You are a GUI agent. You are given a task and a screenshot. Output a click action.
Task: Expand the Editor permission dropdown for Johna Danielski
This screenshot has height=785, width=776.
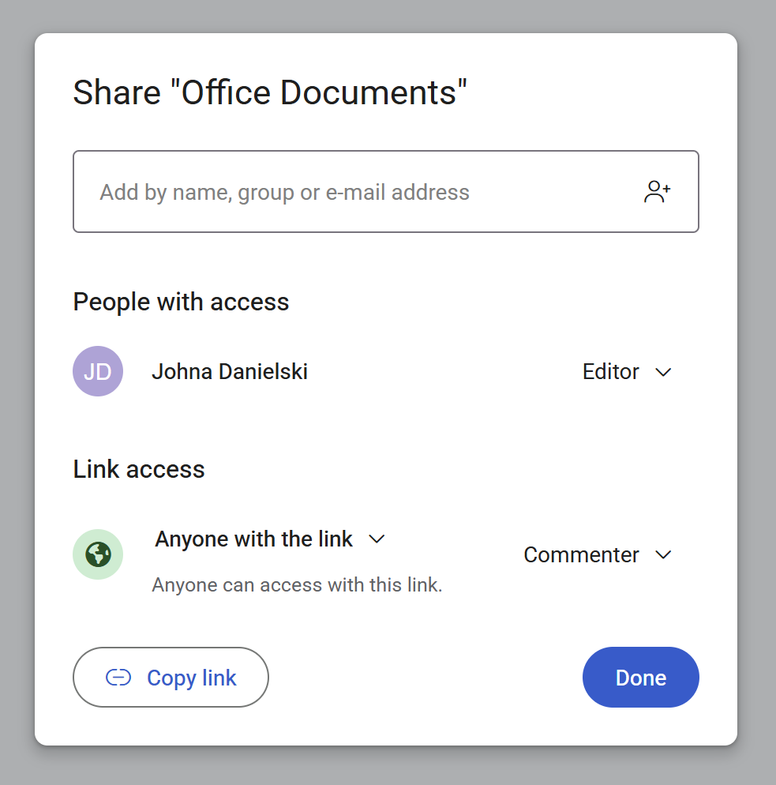(x=627, y=371)
